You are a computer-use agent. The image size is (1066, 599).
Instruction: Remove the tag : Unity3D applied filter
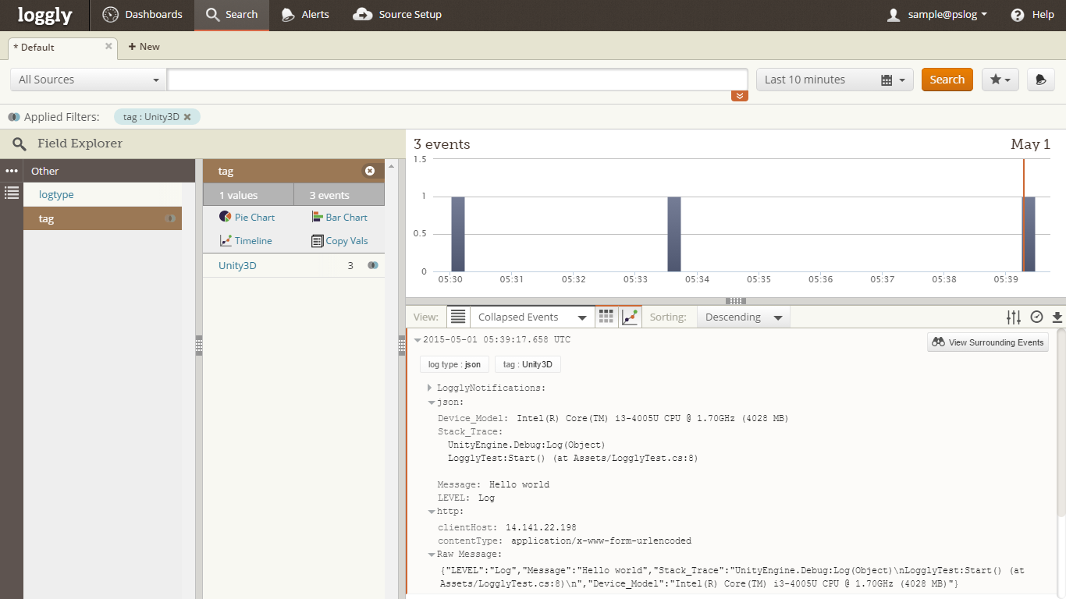(187, 117)
